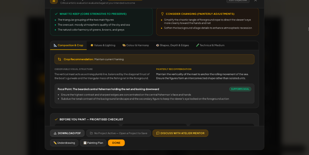
Task: Select Shapes, Depth & Edges tab
Action: pyautogui.click(x=172, y=45)
